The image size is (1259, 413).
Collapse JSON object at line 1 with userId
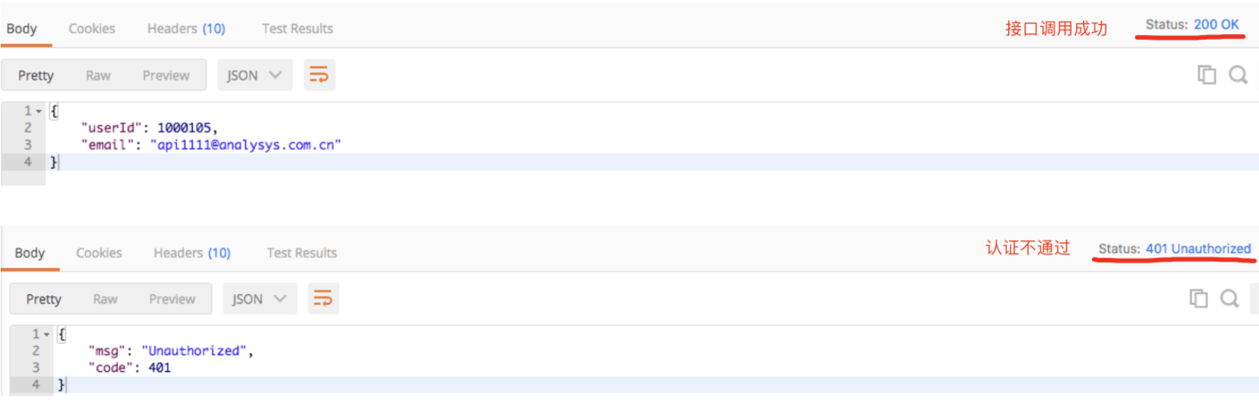click(39, 111)
